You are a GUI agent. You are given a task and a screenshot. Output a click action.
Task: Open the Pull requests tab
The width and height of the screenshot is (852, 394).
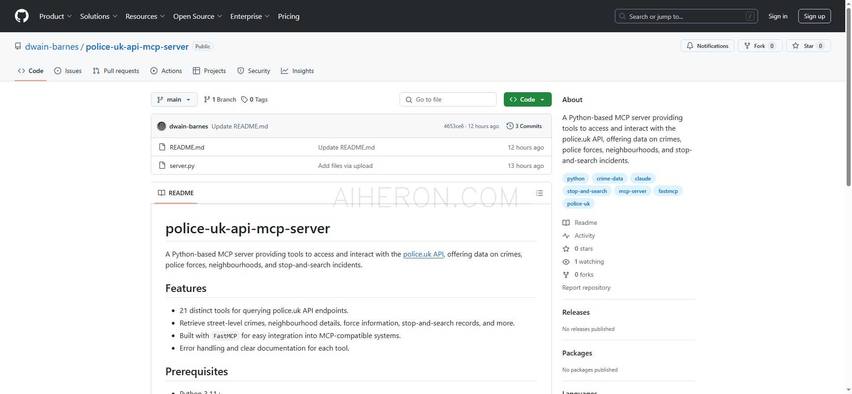tap(116, 71)
